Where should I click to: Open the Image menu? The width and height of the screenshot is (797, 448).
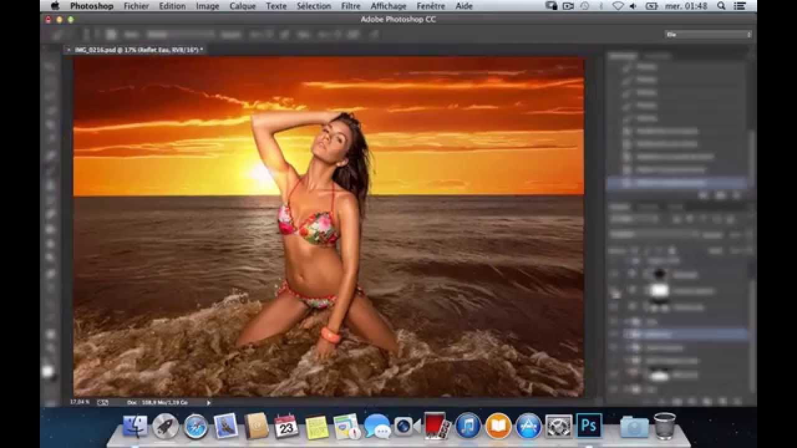pos(207,6)
